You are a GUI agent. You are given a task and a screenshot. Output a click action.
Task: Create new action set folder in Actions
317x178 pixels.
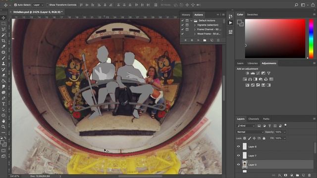[x=205, y=41]
